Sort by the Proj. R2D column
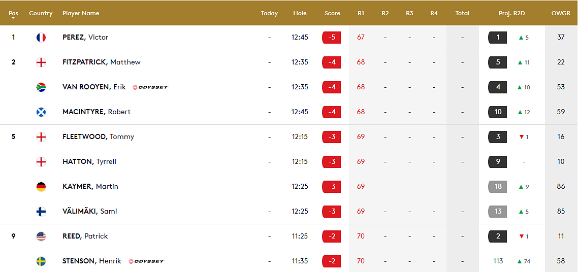Image resolution: width=578 pixels, height=272 pixels. click(511, 13)
